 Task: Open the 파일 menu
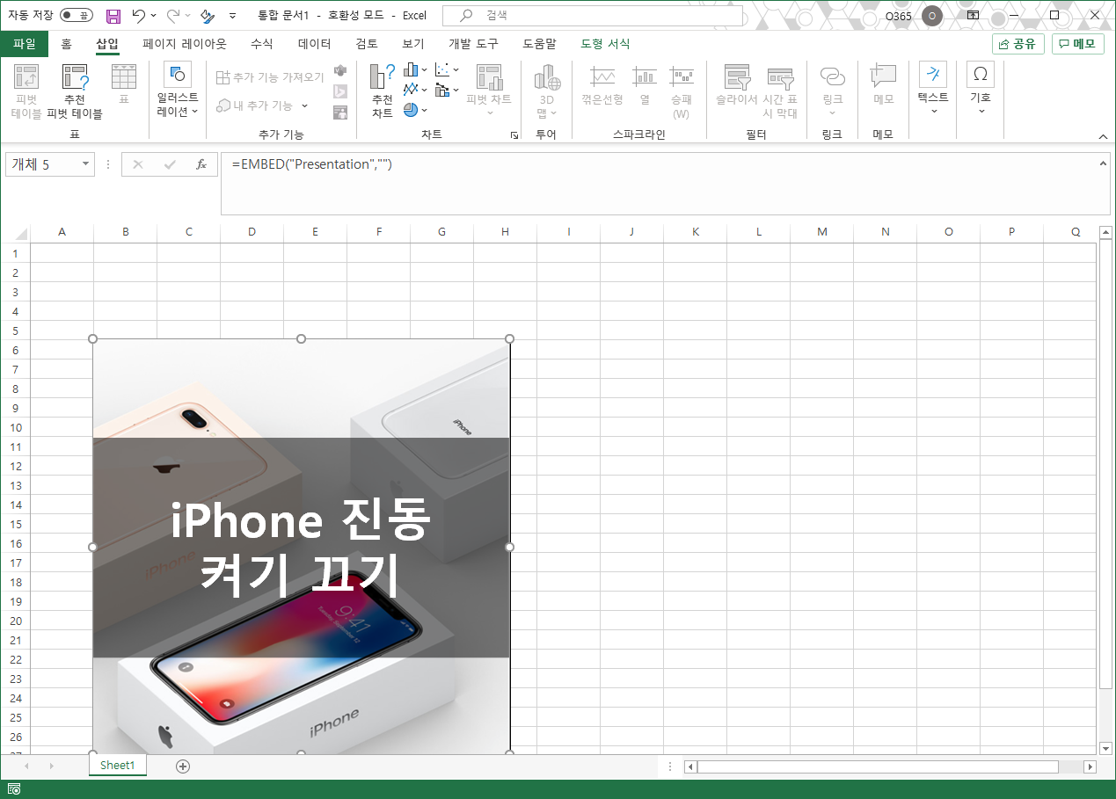(x=25, y=44)
